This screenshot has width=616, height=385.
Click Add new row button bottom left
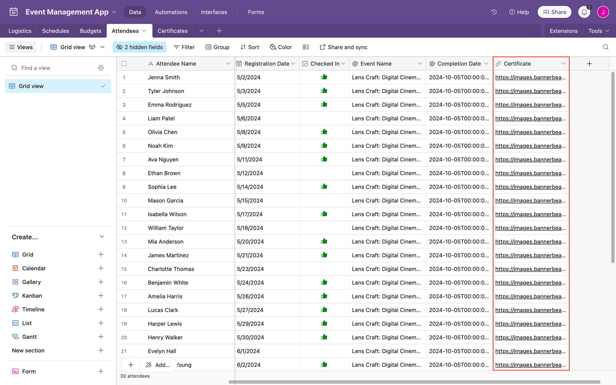coord(130,365)
